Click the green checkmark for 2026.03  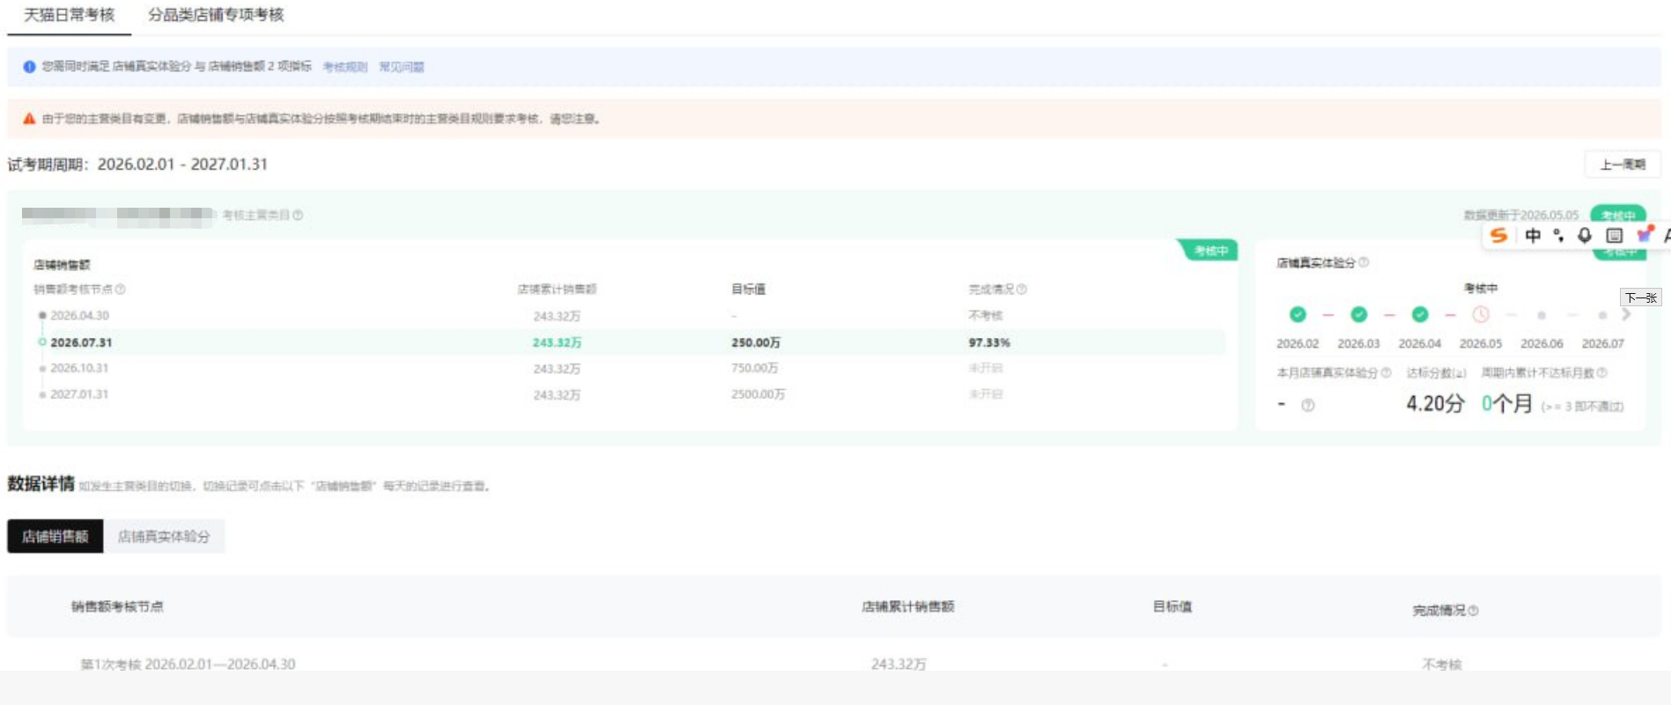[1359, 314]
